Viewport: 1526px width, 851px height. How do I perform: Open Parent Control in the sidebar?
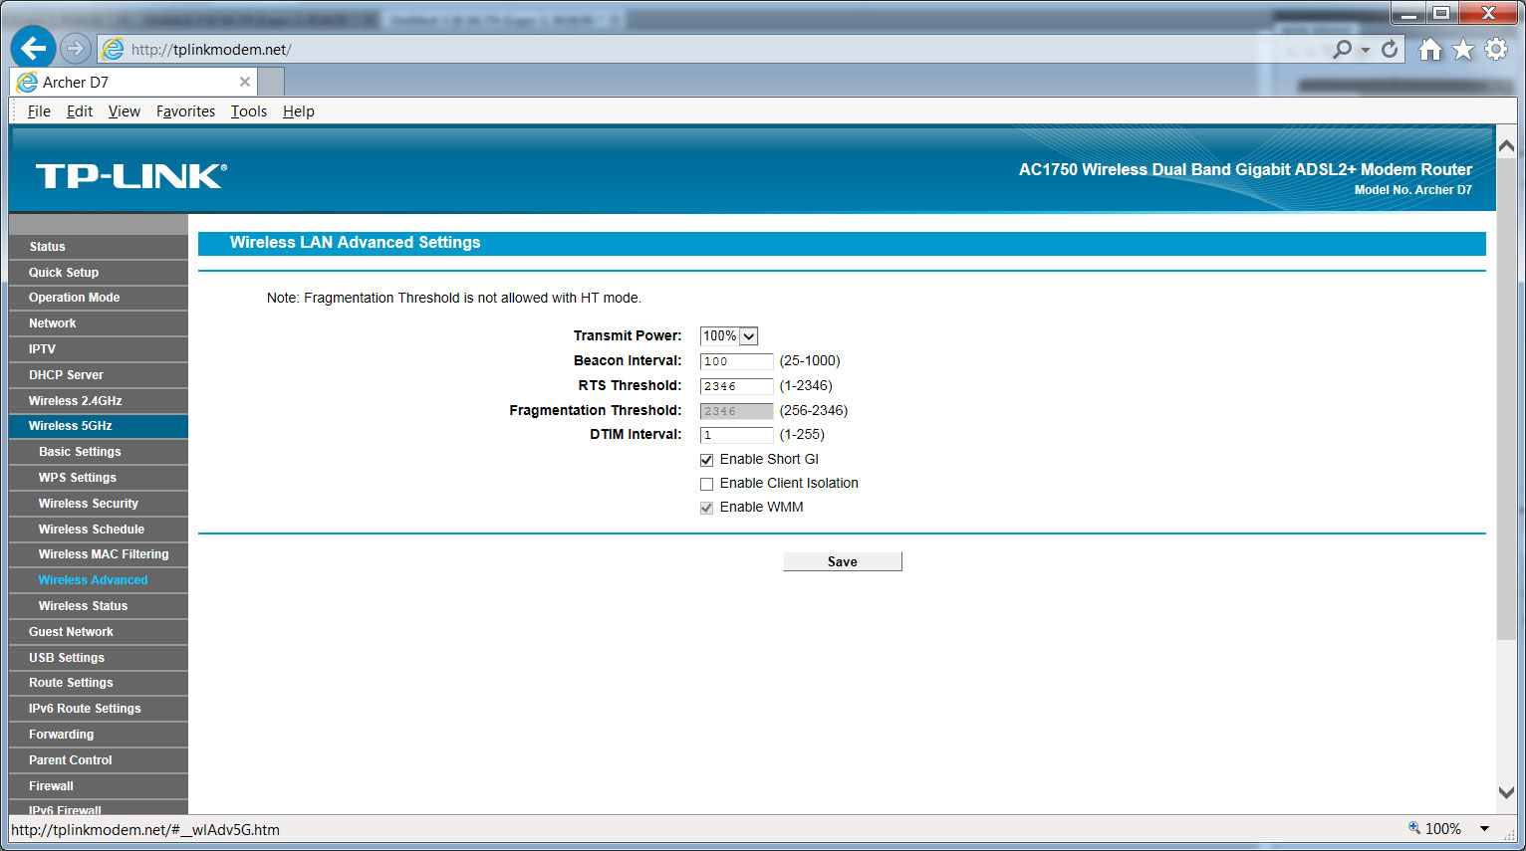point(99,760)
